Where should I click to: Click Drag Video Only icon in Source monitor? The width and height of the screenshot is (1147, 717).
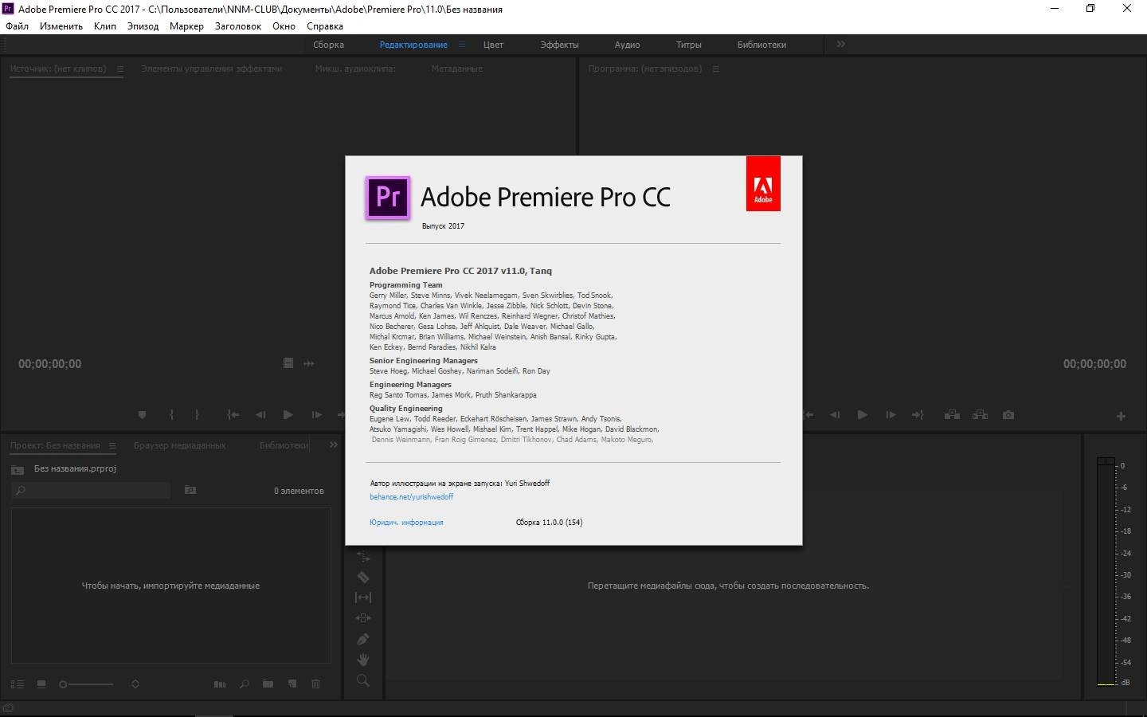(288, 363)
